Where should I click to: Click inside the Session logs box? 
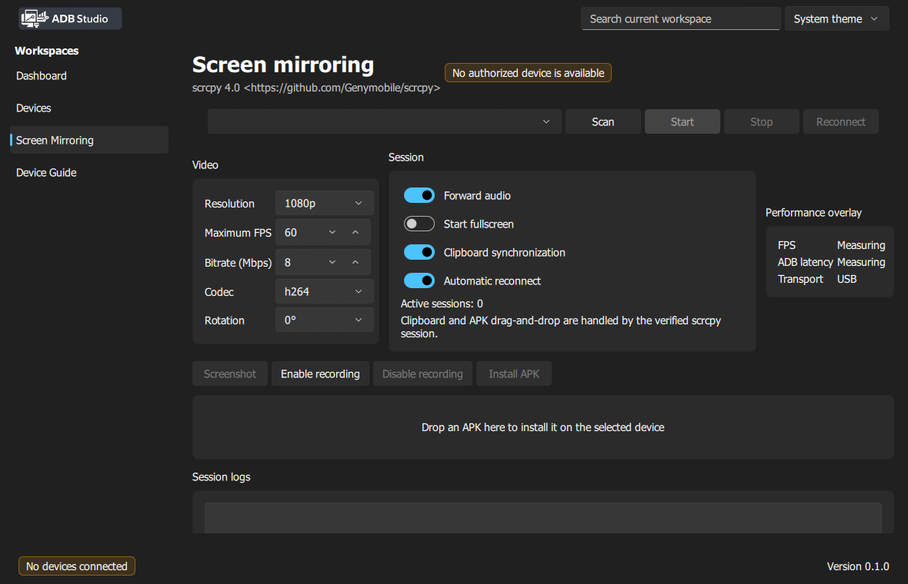542,518
